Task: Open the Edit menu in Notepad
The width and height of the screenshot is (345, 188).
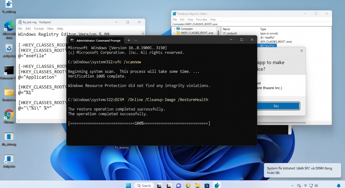Action: (x=28, y=29)
